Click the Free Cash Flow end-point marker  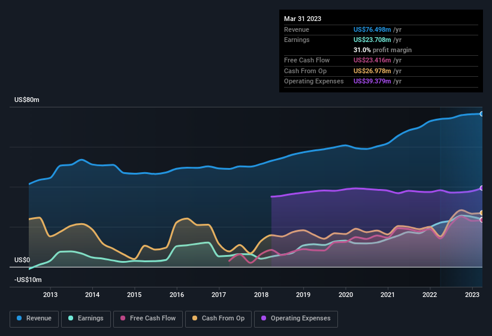(482, 220)
